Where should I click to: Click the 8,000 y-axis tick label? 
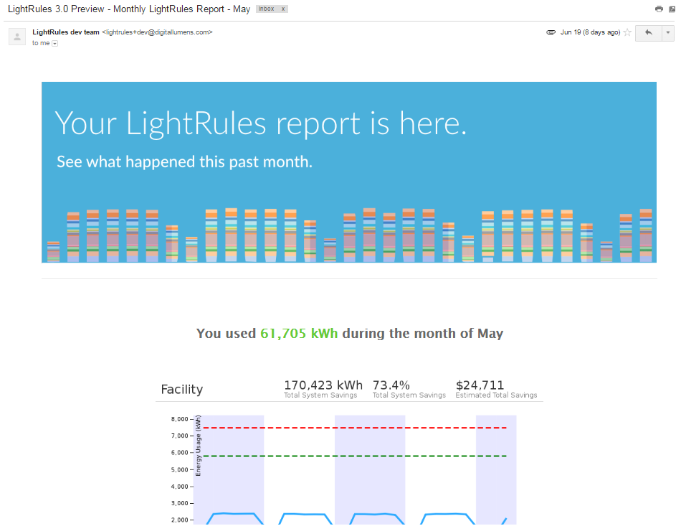point(179,419)
